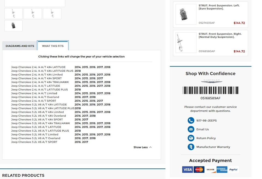The width and height of the screenshot is (262, 179).
Task: Click the $144.72 price on Right strut card
Action: (239, 51)
